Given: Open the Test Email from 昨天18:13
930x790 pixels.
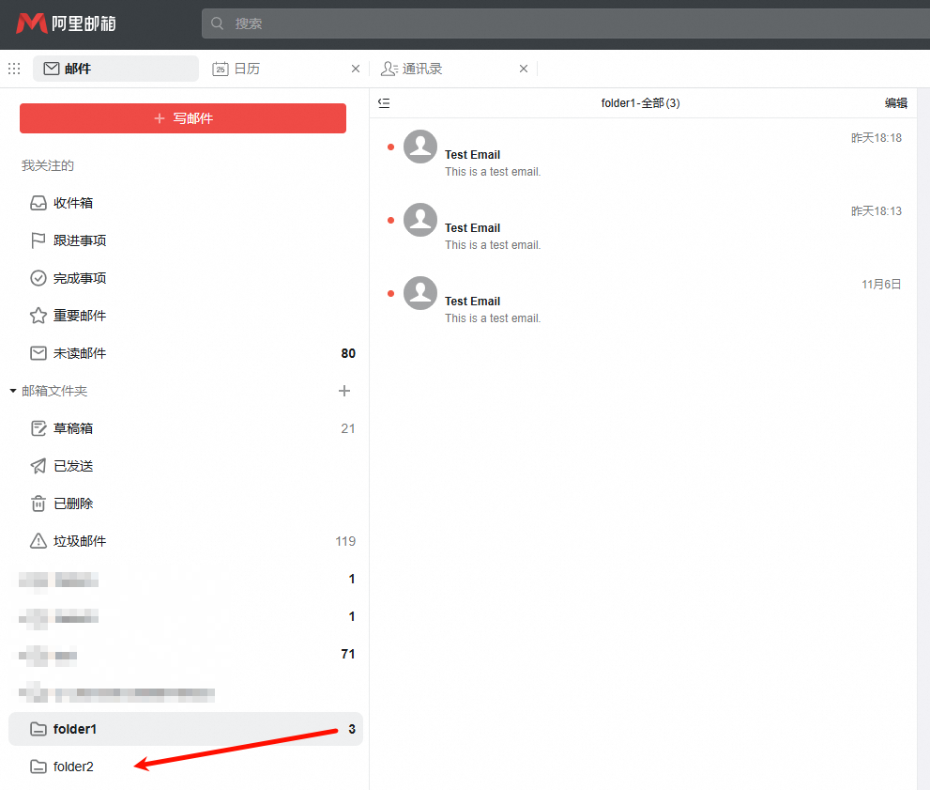Looking at the screenshot, I should (x=643, y=228).
